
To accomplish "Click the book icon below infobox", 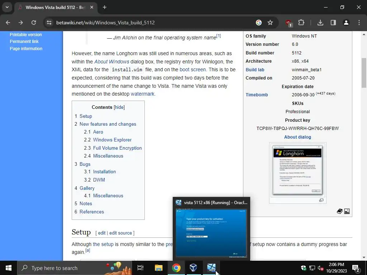I will point(340,211).
